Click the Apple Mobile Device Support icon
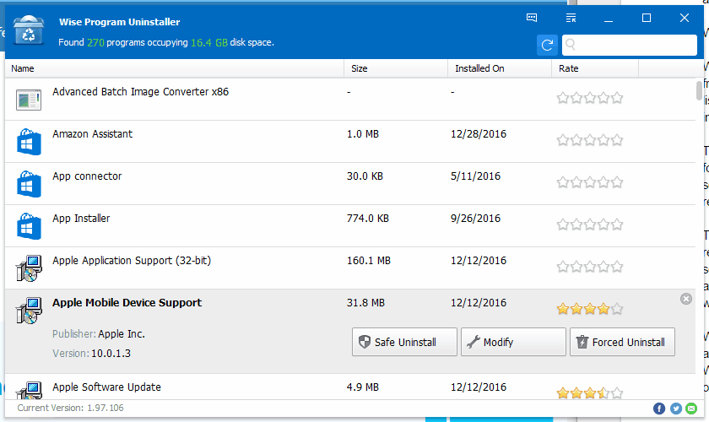Screen dimensions: 709x422 pyautogui.click(x=29, y=311)
